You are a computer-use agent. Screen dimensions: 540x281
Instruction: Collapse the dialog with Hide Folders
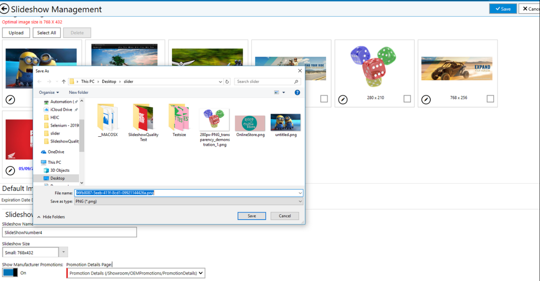click(x=51, y=217)
